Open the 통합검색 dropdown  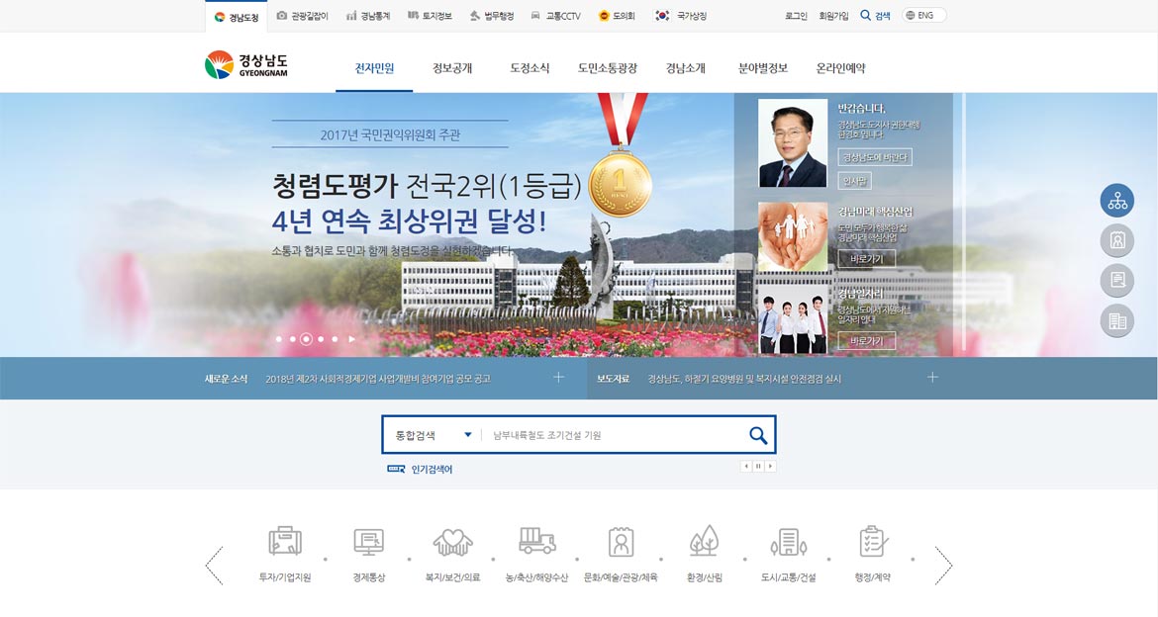click(433, 435)
